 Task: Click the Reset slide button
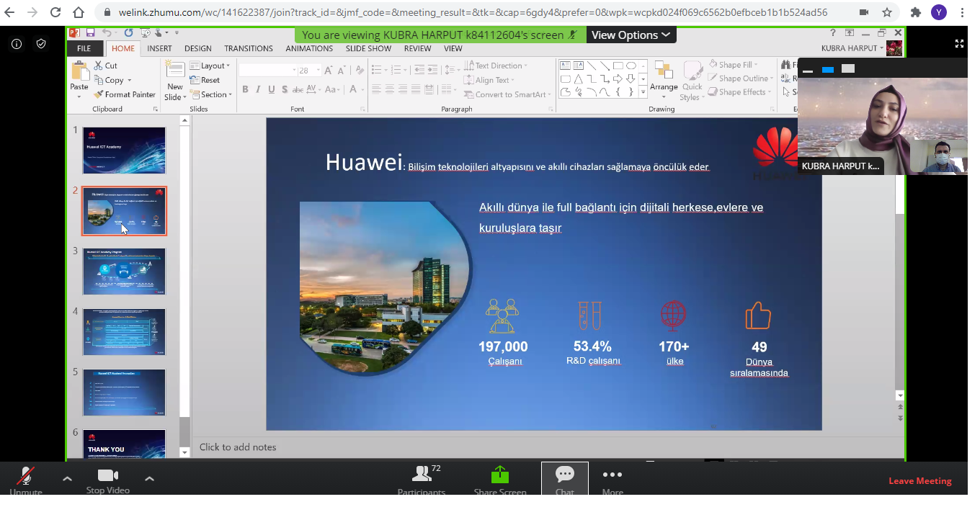coord(205,80)
